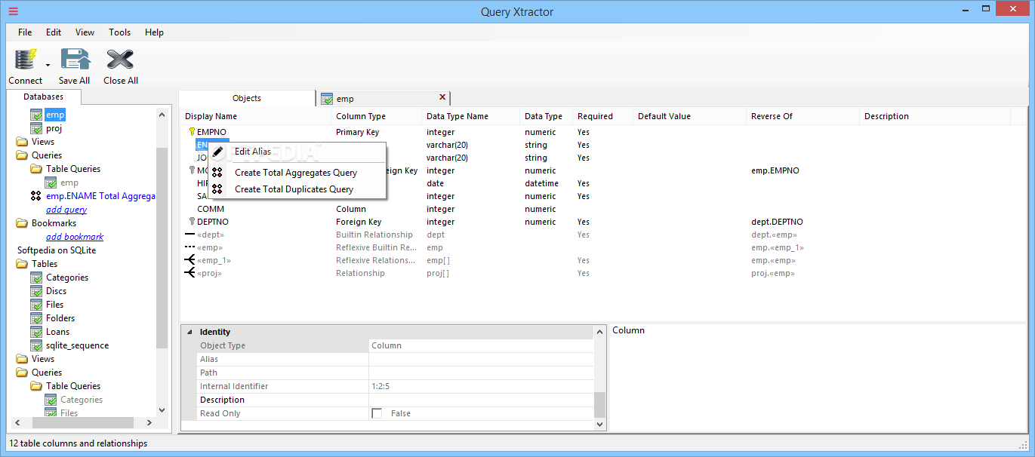Open the Connect dropdown arrow
Viewport: 1035px width, 457px height.
point(48,66)
